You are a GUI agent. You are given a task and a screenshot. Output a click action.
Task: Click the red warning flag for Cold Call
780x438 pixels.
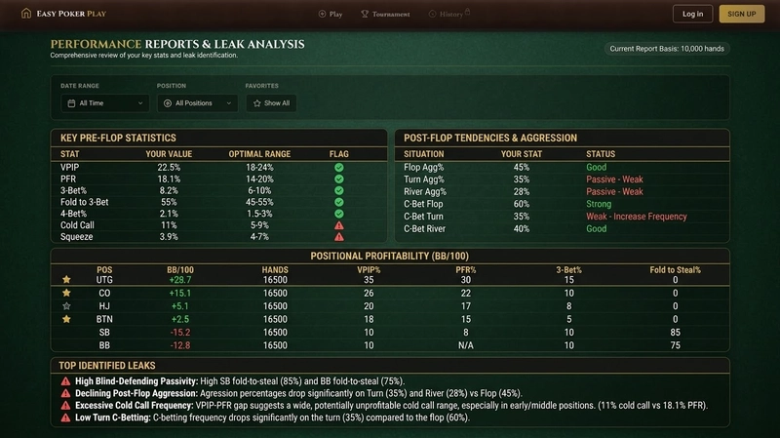point(338,225)
